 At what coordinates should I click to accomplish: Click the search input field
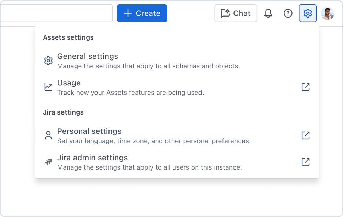tap(56, 13)
